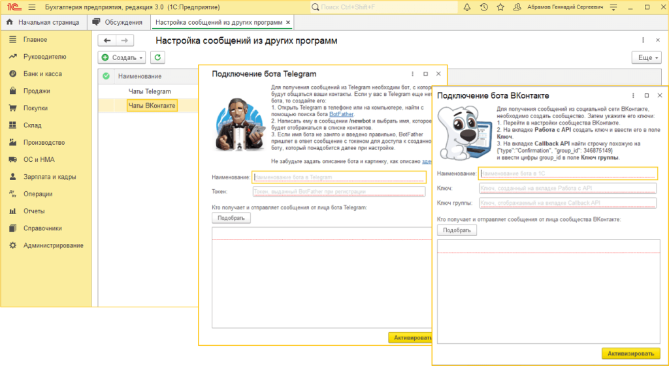
Task: Click the Главное section icon
Action: click(13, 39)
